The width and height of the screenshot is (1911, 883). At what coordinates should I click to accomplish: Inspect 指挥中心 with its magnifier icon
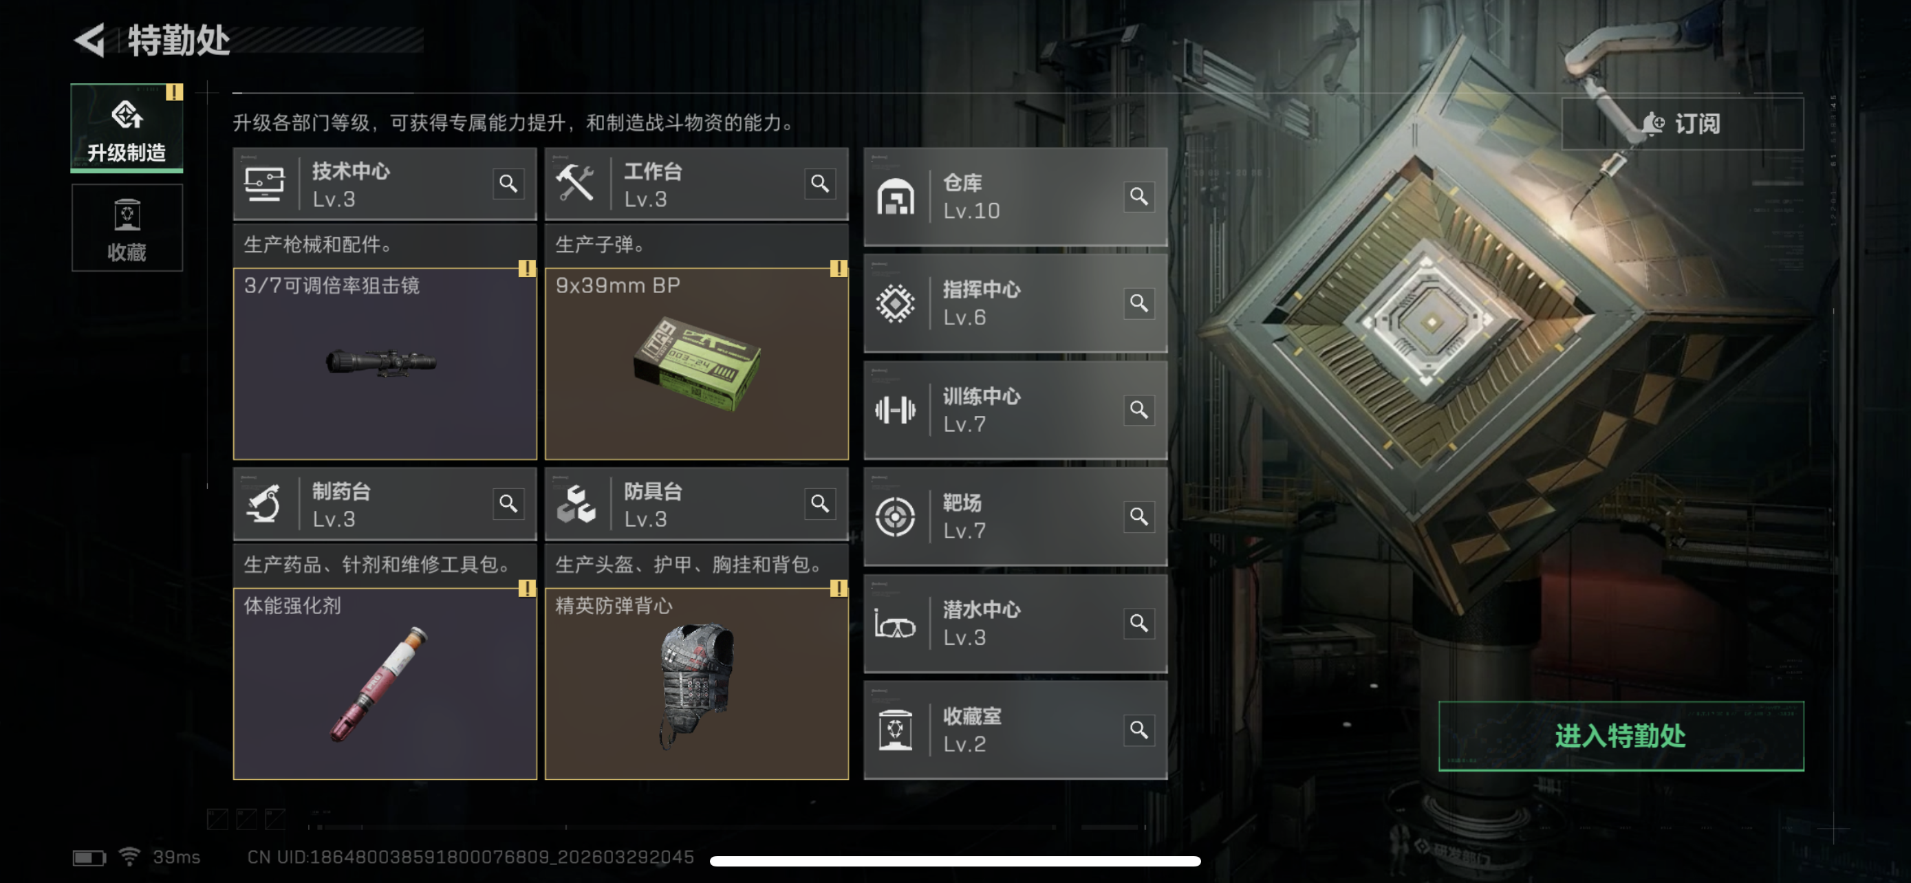[x=1138, y=303]
